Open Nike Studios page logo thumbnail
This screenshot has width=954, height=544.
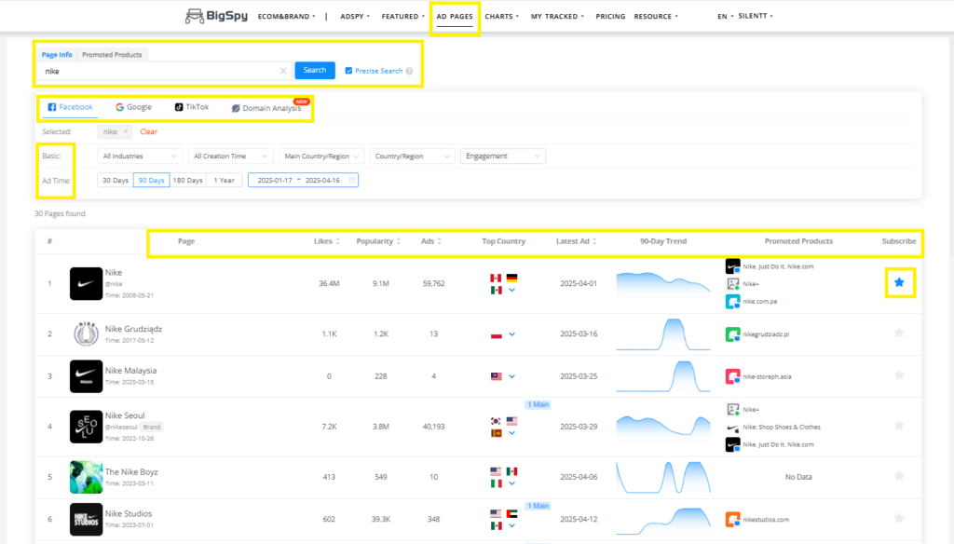click(x=86, y=519)
